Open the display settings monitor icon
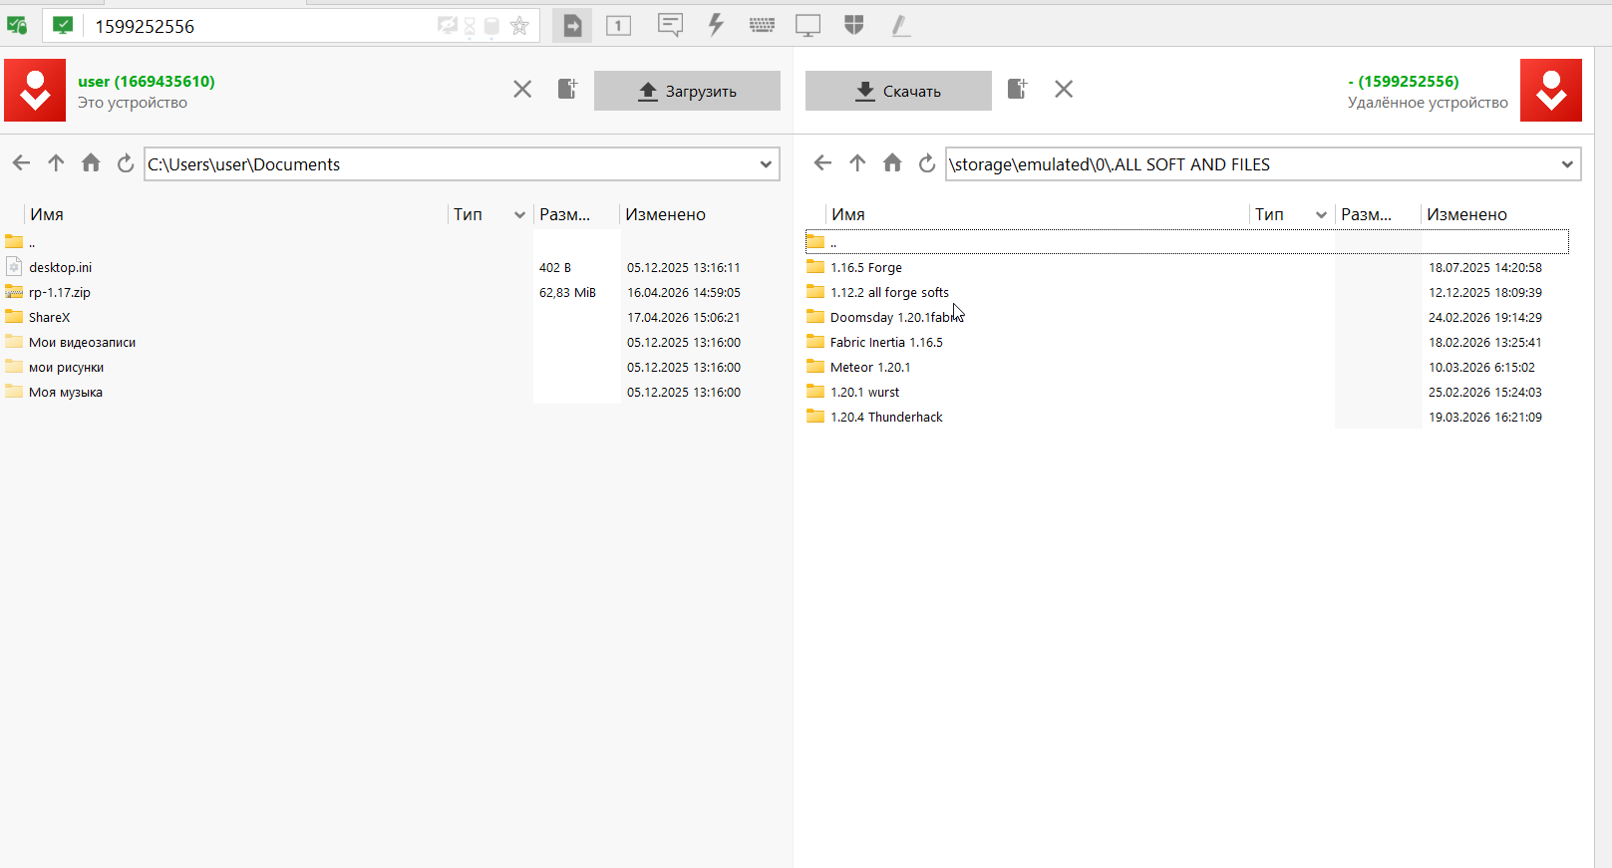Viewport: 1612px width, 868px height. click(807, 26)
